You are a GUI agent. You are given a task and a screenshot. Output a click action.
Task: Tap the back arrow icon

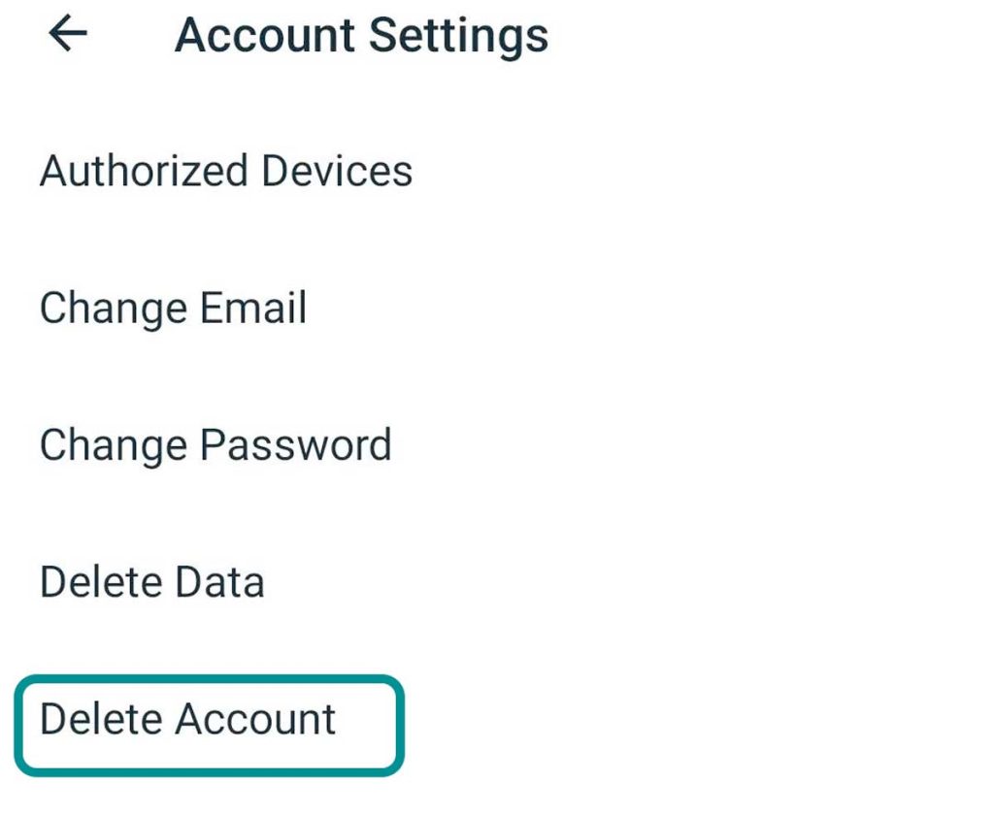tap(68, 35)
